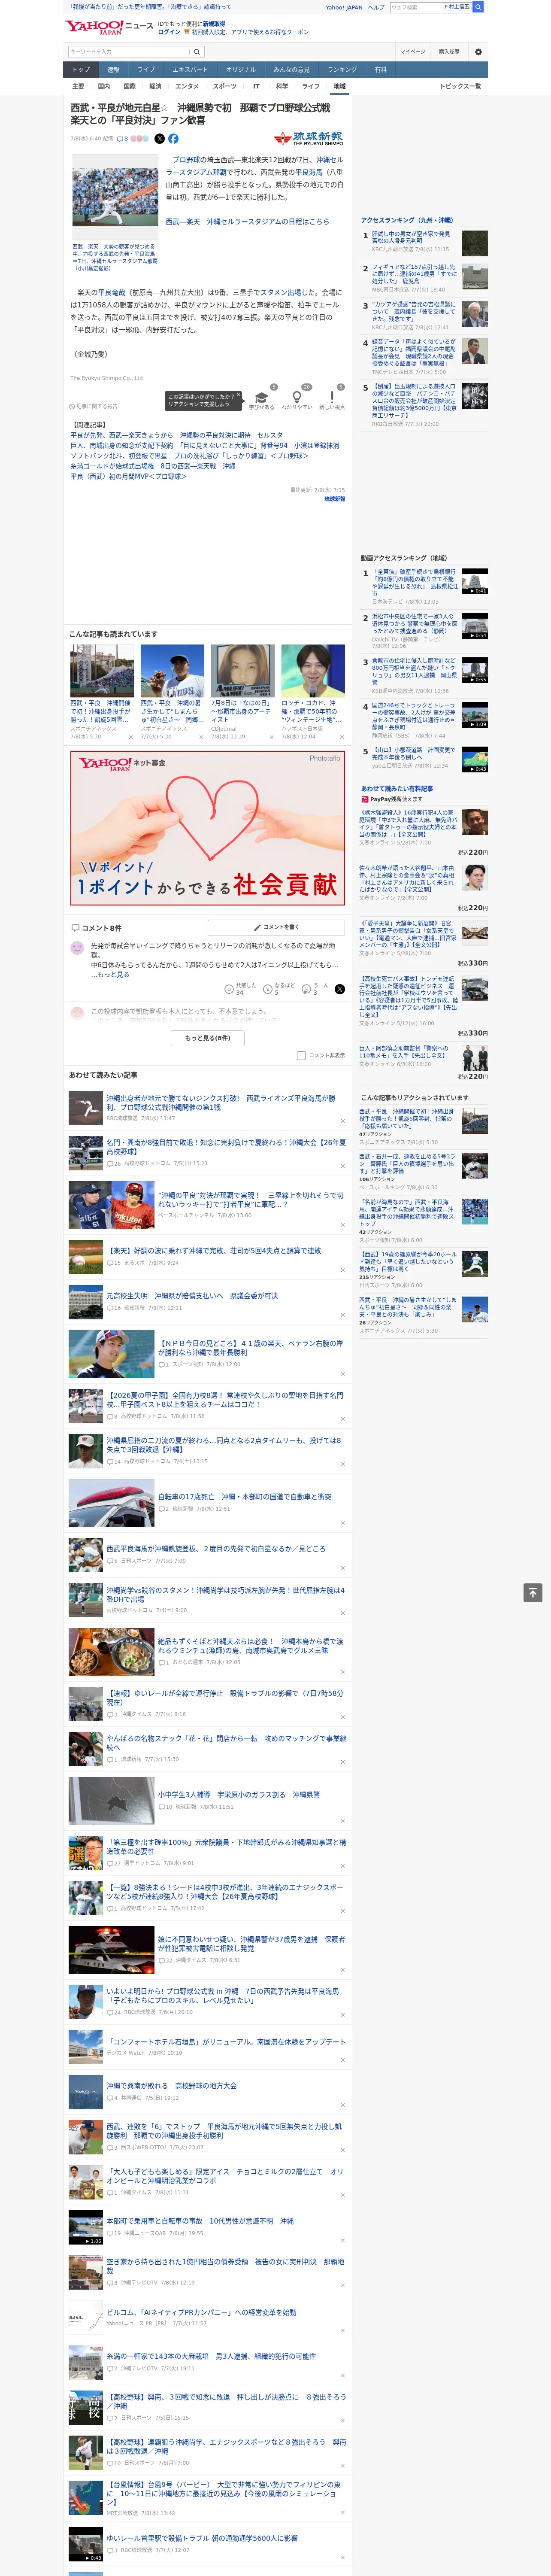This screenshot has height=2576, width=551.
Task: Open settings via the header gear icon
Action: (x=478, y=52)
